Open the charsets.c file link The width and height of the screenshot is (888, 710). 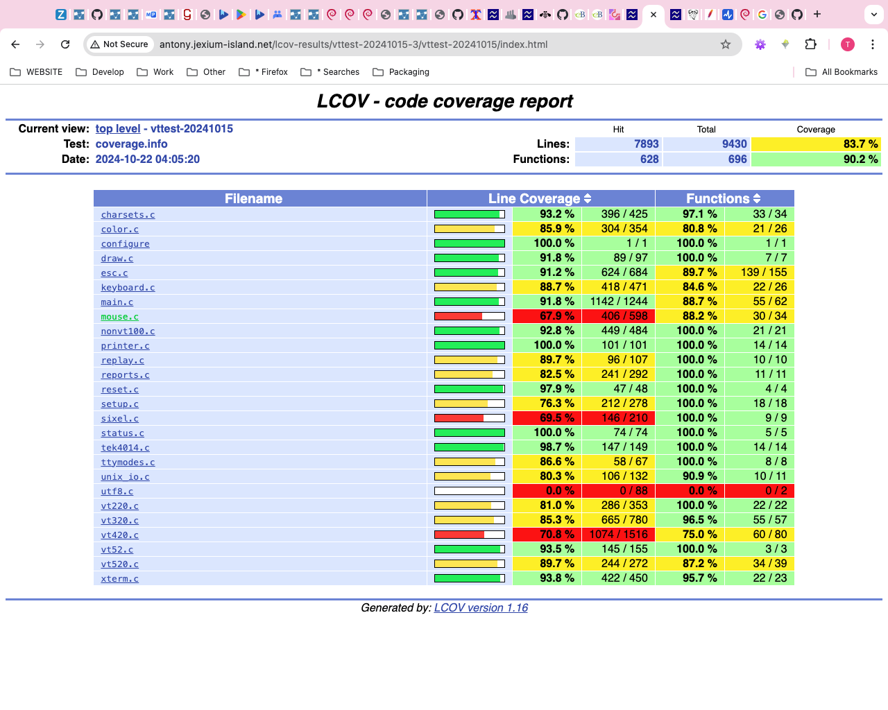click(x=128, y=215)
